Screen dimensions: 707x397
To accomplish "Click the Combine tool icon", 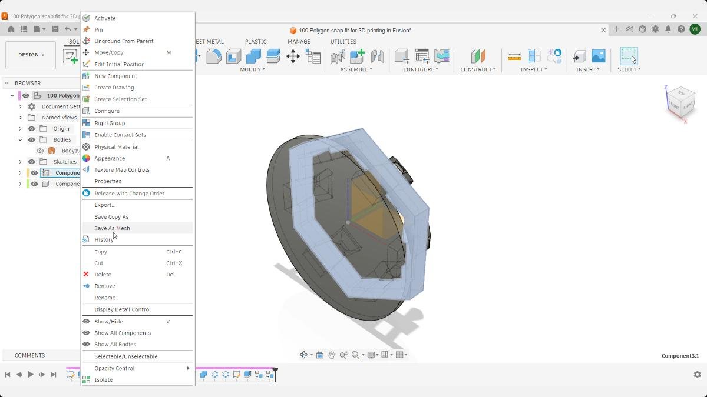I will click(x=253, y=56).
